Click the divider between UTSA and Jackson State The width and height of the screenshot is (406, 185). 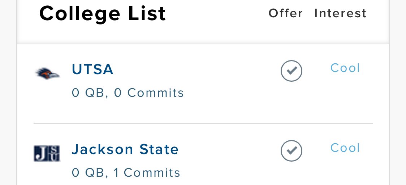203,123
